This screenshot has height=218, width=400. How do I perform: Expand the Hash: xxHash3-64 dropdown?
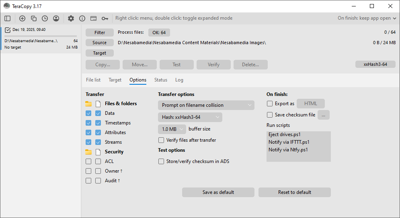tap(190, 117)
